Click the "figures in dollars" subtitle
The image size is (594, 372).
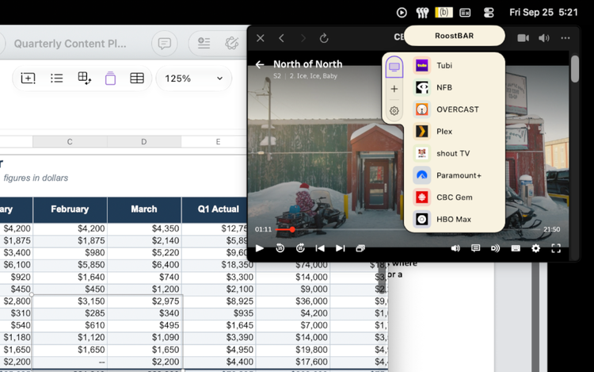tap(36, 178)
